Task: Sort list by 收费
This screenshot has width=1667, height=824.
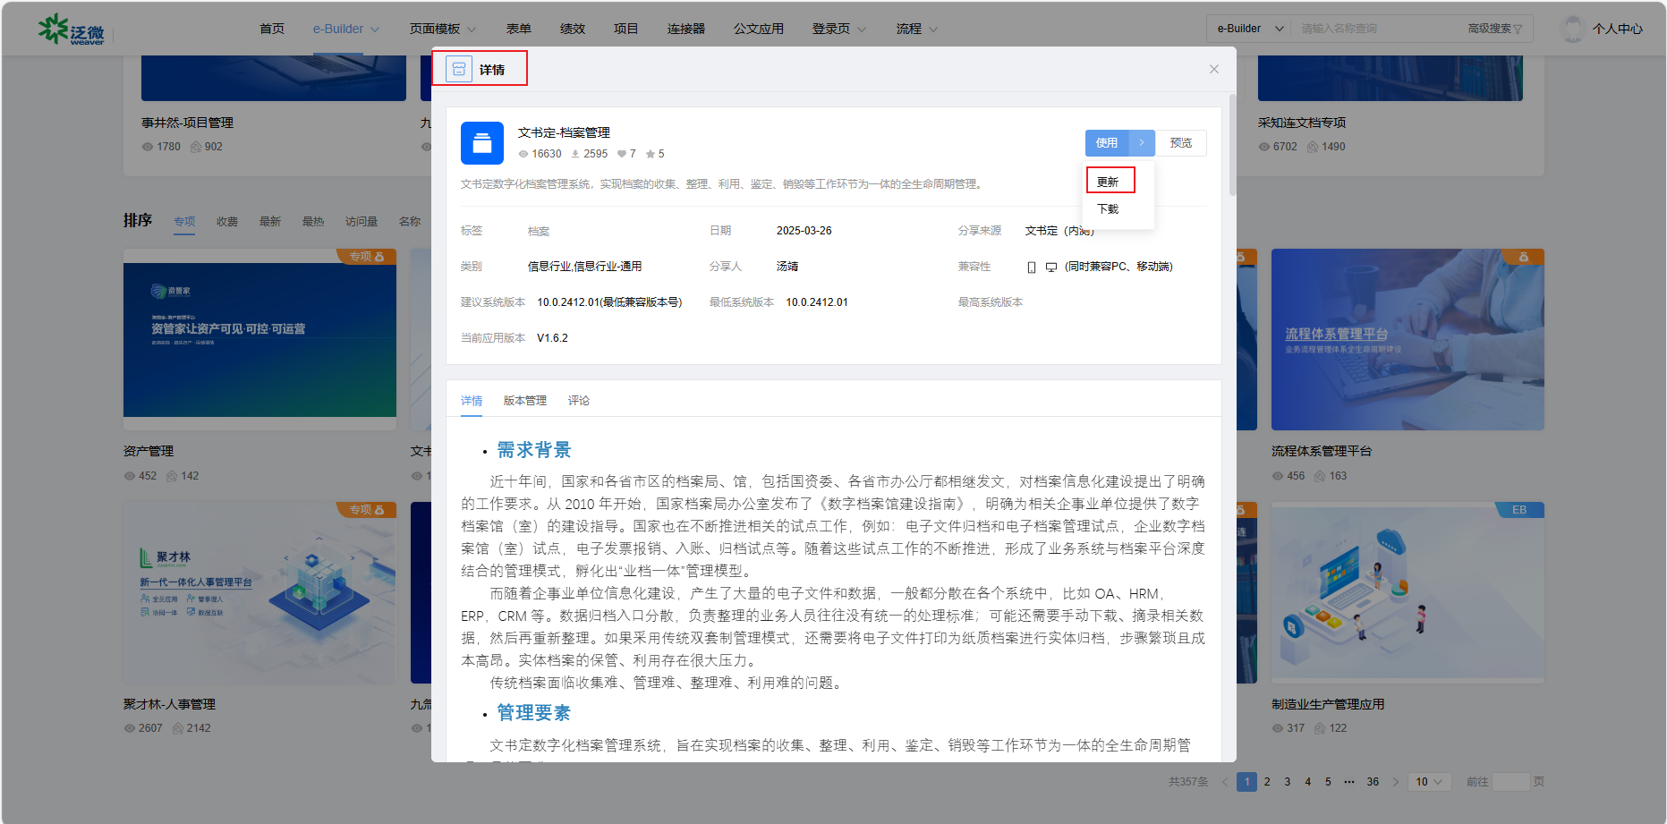Action: 227,222
